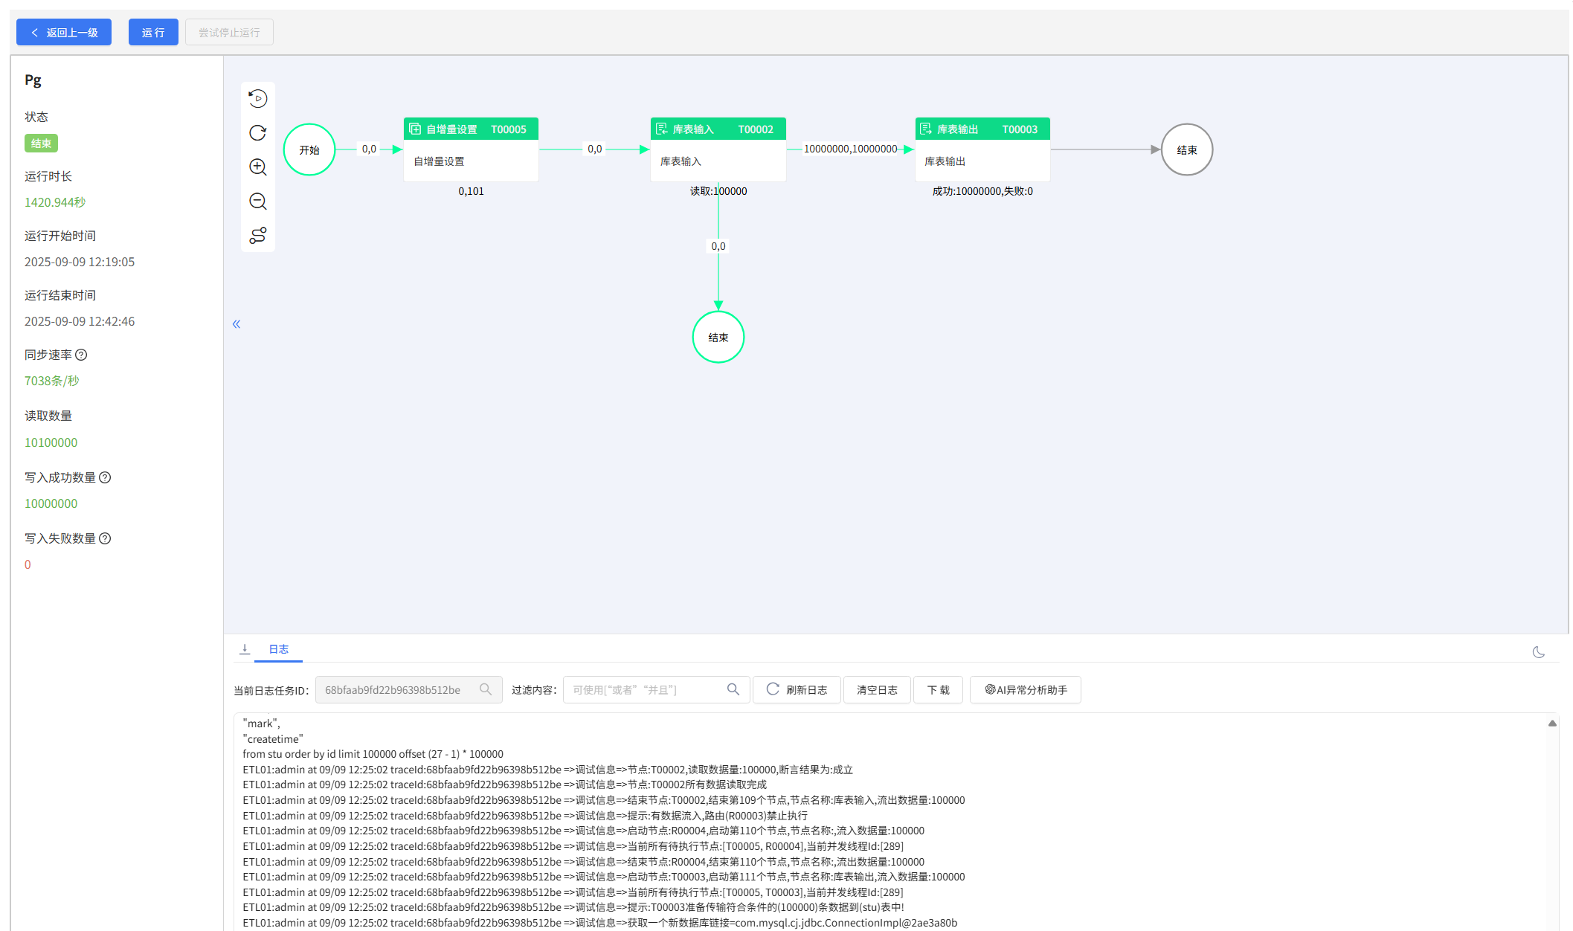This screenshot has width=1573, height=931.
Task: Click log line containing T00002所有数据读取完成
Action: (504, 785)
